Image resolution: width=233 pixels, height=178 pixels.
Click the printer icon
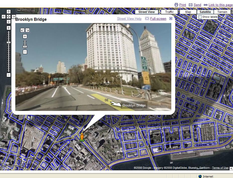[176, 5]
